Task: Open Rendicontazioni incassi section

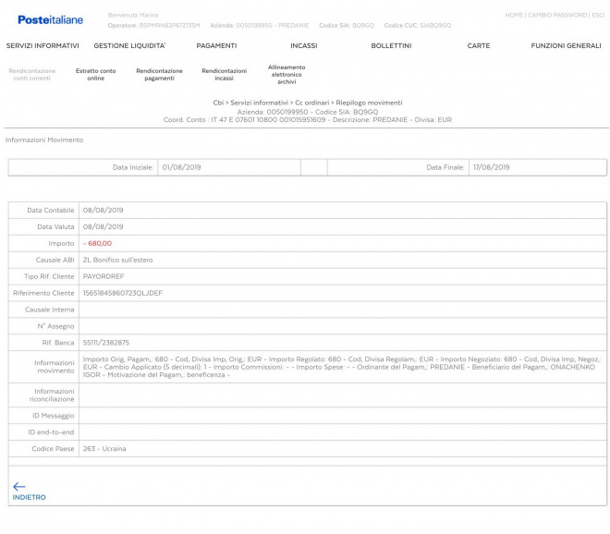Action: 224,74
